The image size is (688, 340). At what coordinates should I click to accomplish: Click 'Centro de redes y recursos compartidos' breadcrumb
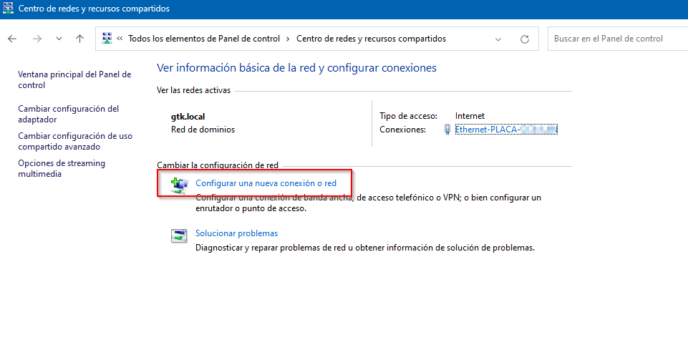pyautogui.click(x=371, y=39)
